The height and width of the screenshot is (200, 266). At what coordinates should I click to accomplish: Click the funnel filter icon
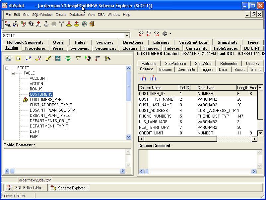click(78, 58)
